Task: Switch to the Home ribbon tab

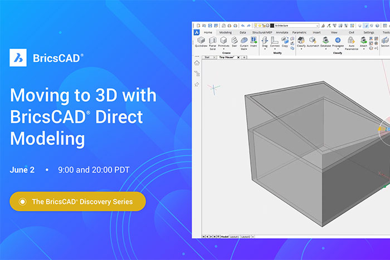Action: click(208, 32)
